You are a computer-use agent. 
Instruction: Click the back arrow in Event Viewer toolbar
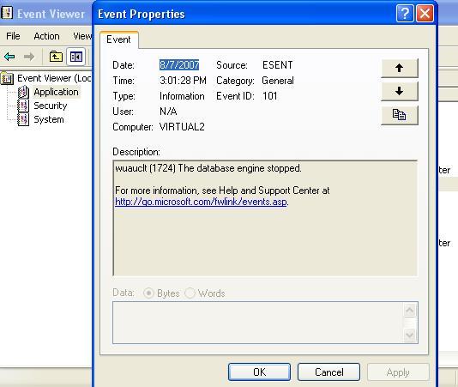tap(9, 57)
